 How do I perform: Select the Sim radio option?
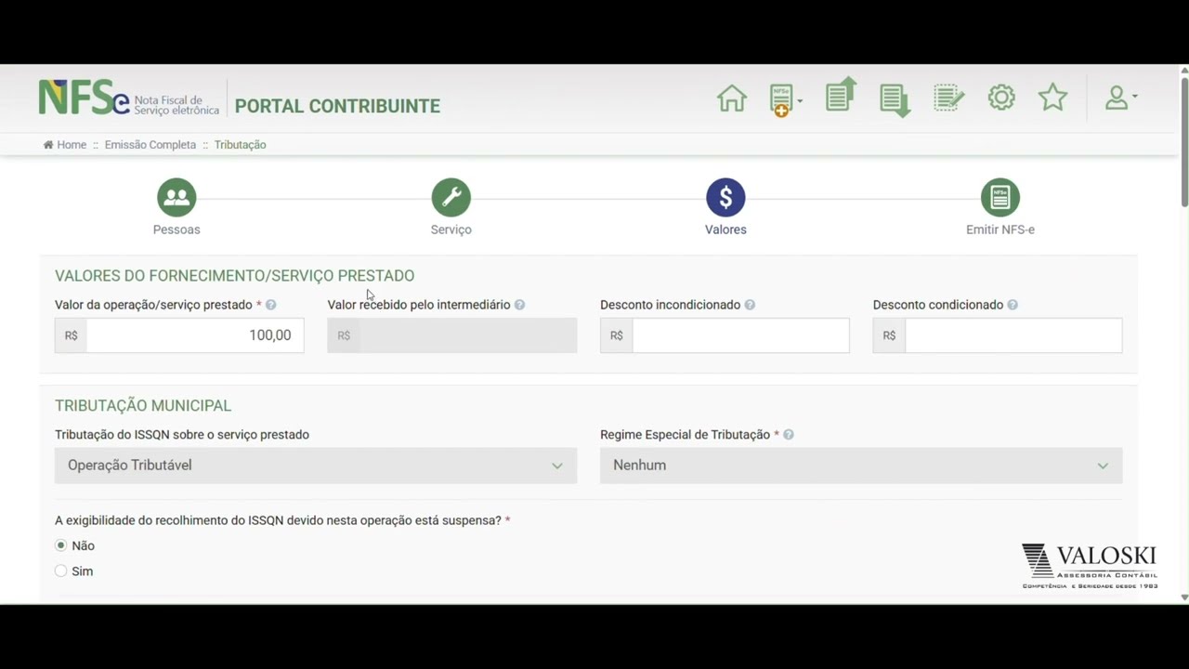[x=61, y=571]
